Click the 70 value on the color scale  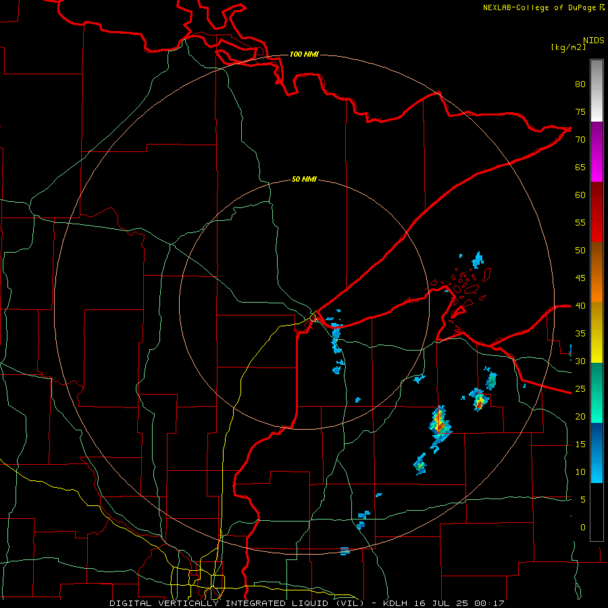pyautogui.click(x=580, y=140)
